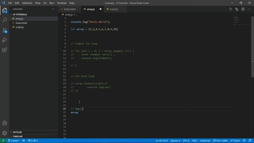Open the Run menu
The width and height of the screenshot is (254, 143).
coord(52,3)
